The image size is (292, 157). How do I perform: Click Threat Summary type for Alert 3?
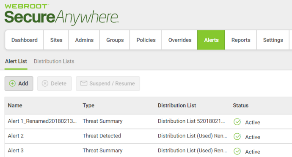pos(102,151)
